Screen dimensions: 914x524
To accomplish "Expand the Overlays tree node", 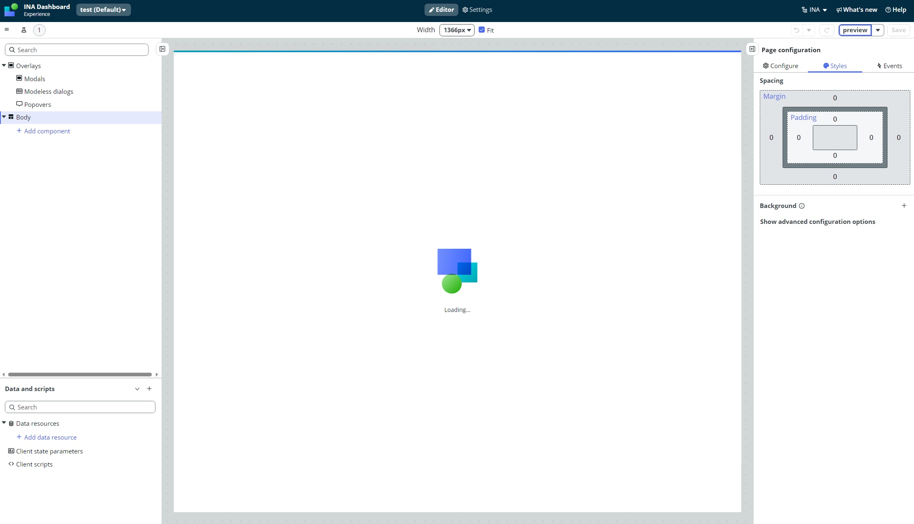I will point(4,65).
